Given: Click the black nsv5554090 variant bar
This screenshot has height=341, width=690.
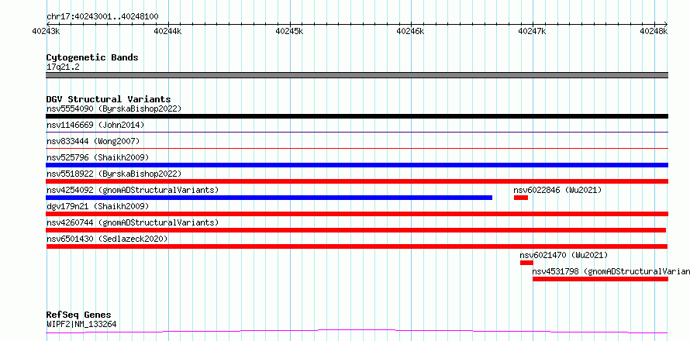Looking at the screenshot, I should pos(357,116).
